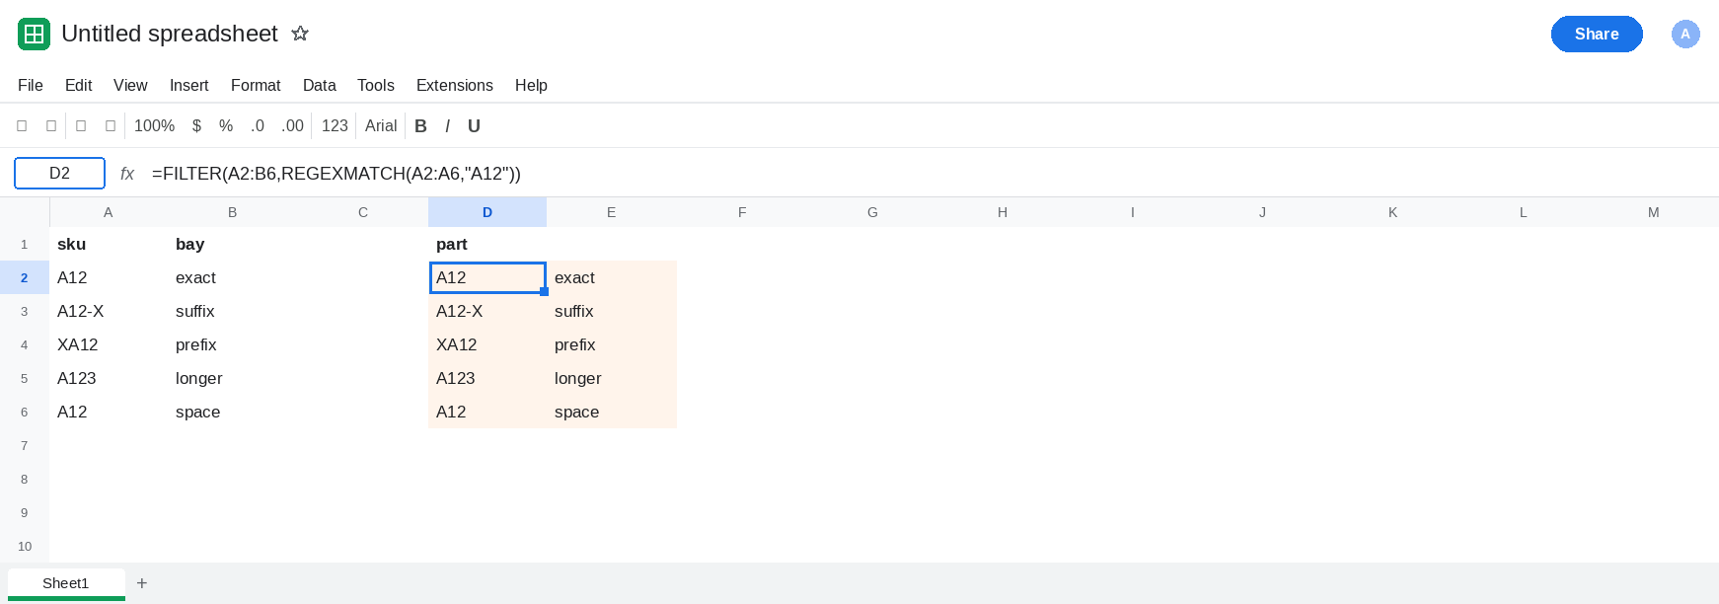1719x604 pixels.
Task: Toggle italic formatting
Action: point(447,126)
